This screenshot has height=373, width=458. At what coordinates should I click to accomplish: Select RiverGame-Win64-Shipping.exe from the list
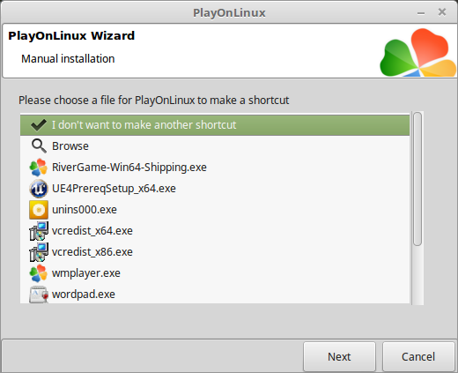(x=215, y=168)
